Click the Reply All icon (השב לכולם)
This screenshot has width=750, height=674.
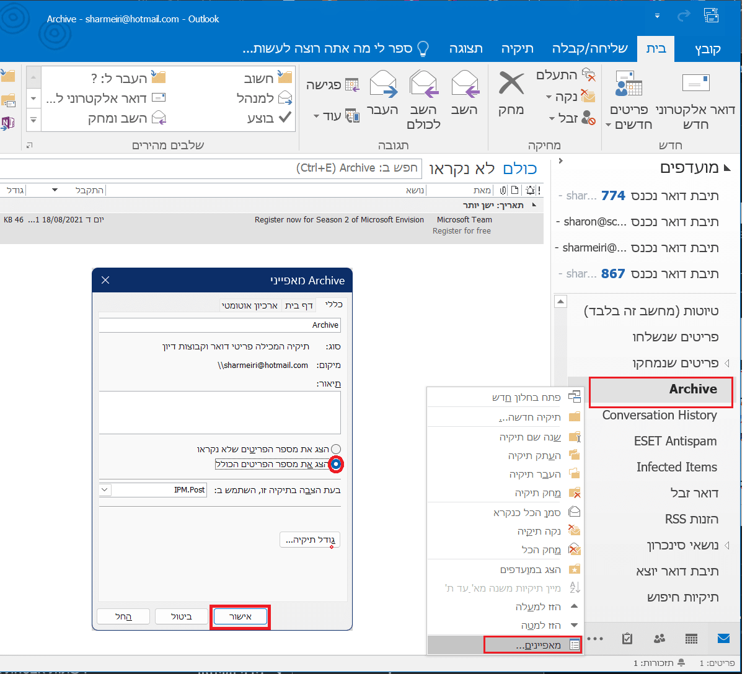pyautogui.click(x=424, y=84)
